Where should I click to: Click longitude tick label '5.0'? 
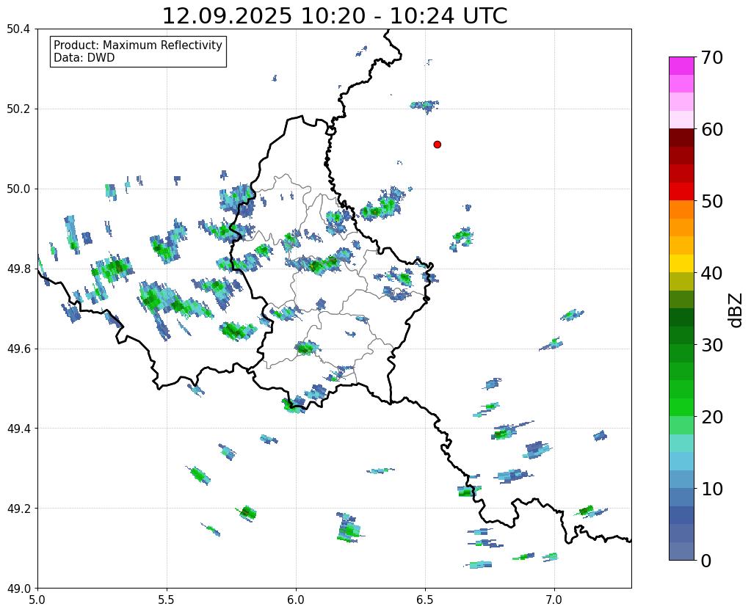click(x=37, y=600)
